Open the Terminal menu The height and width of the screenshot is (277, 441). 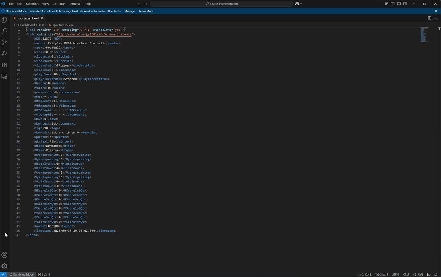(75, 4)
